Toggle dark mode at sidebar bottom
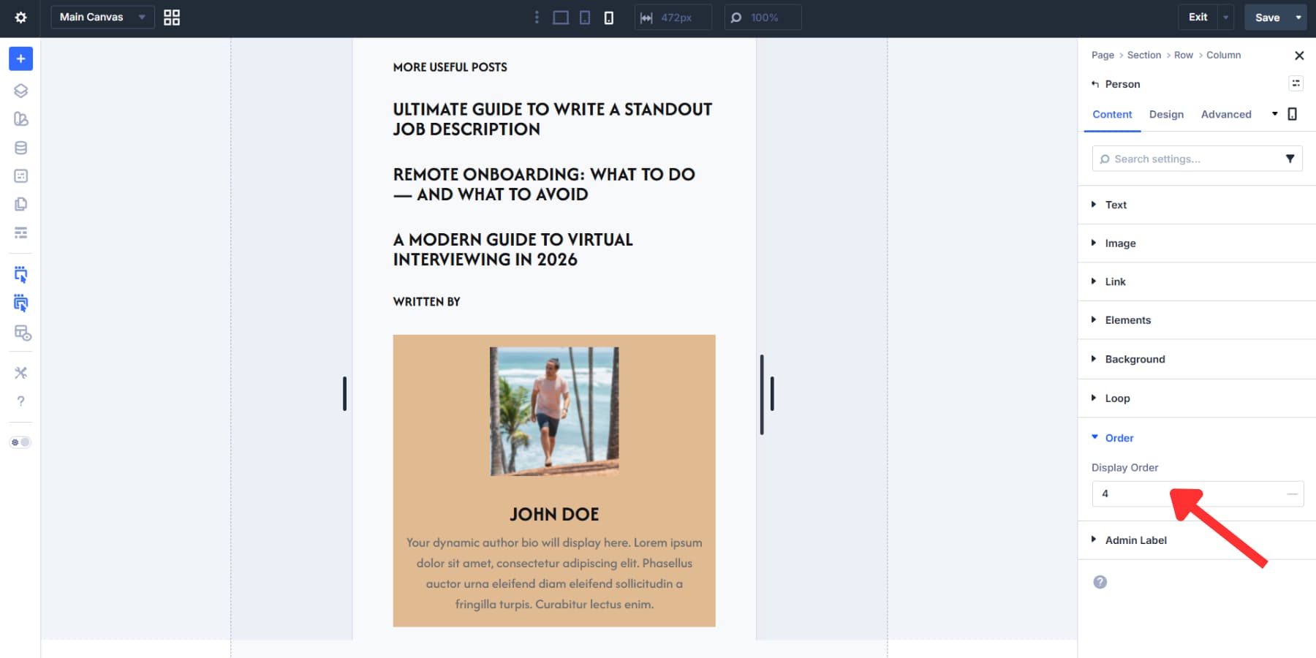Screen dimensions: 1316x658 click(x=20, y=442)
